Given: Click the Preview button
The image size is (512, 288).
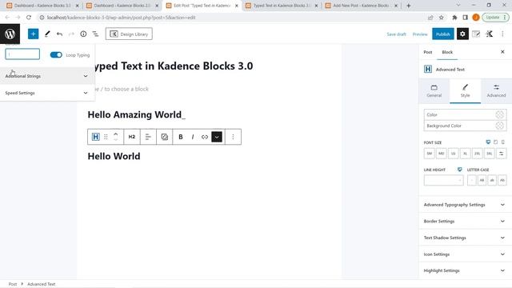Looking at the screenshot, I should 420,34.
